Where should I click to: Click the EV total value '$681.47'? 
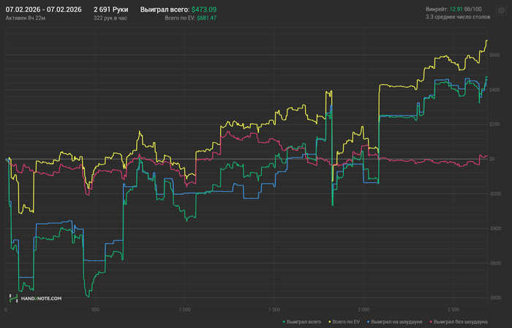coord(206,18)
